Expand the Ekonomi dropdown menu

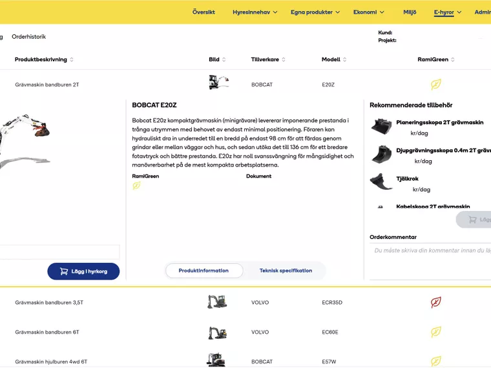coord(368,12)
